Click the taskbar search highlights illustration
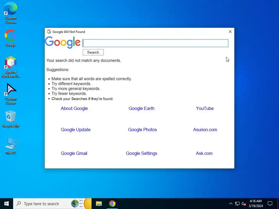279x209 pixels. 81,204
